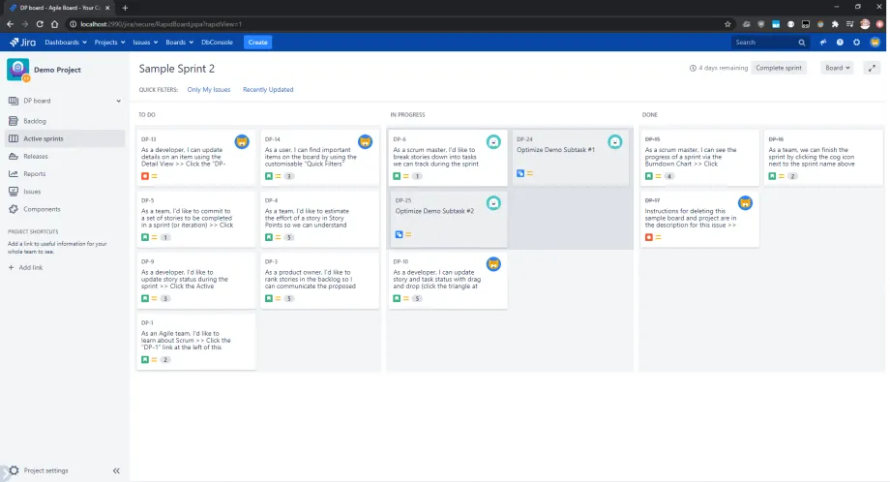Click the assignee avatar on DP-17 card

click(745, 202)
